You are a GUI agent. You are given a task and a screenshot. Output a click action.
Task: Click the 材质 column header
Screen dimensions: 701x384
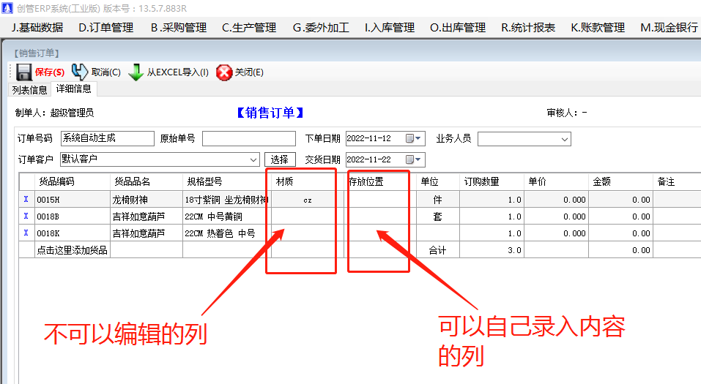coord(308,181)
